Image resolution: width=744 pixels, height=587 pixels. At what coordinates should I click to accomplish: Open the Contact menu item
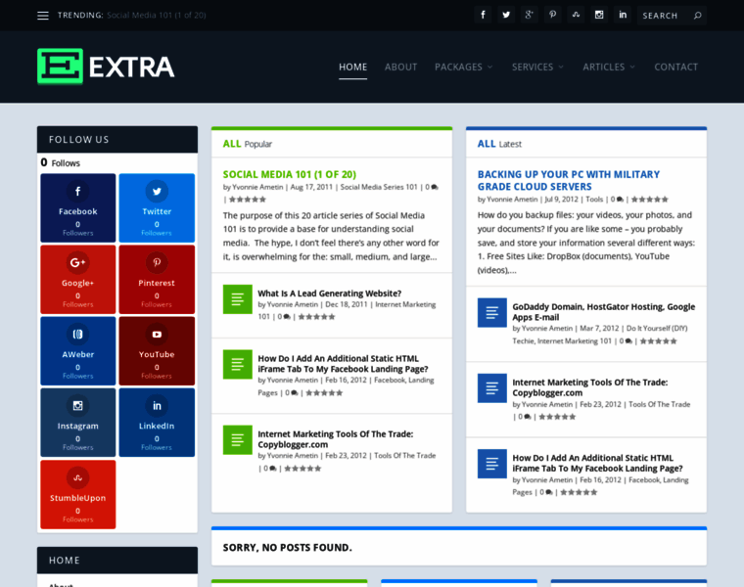point(675,67)
